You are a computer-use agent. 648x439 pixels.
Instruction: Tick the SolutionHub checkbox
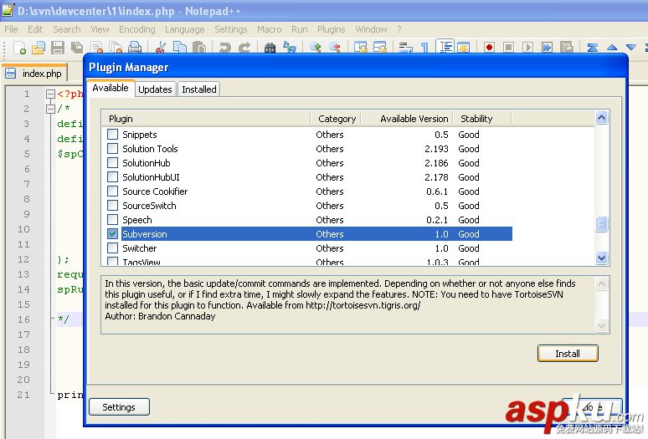click(112, 162)
